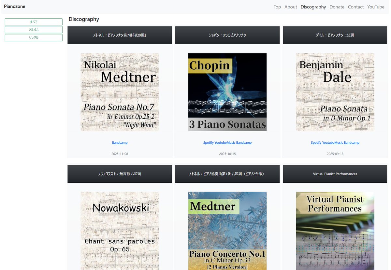
Task: Open the Contact page
Action: [x=356, y=7]
